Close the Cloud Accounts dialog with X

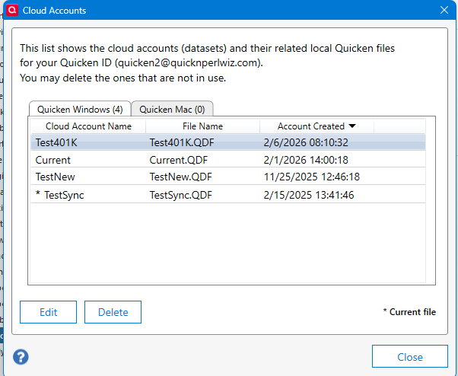click(444, 10)
